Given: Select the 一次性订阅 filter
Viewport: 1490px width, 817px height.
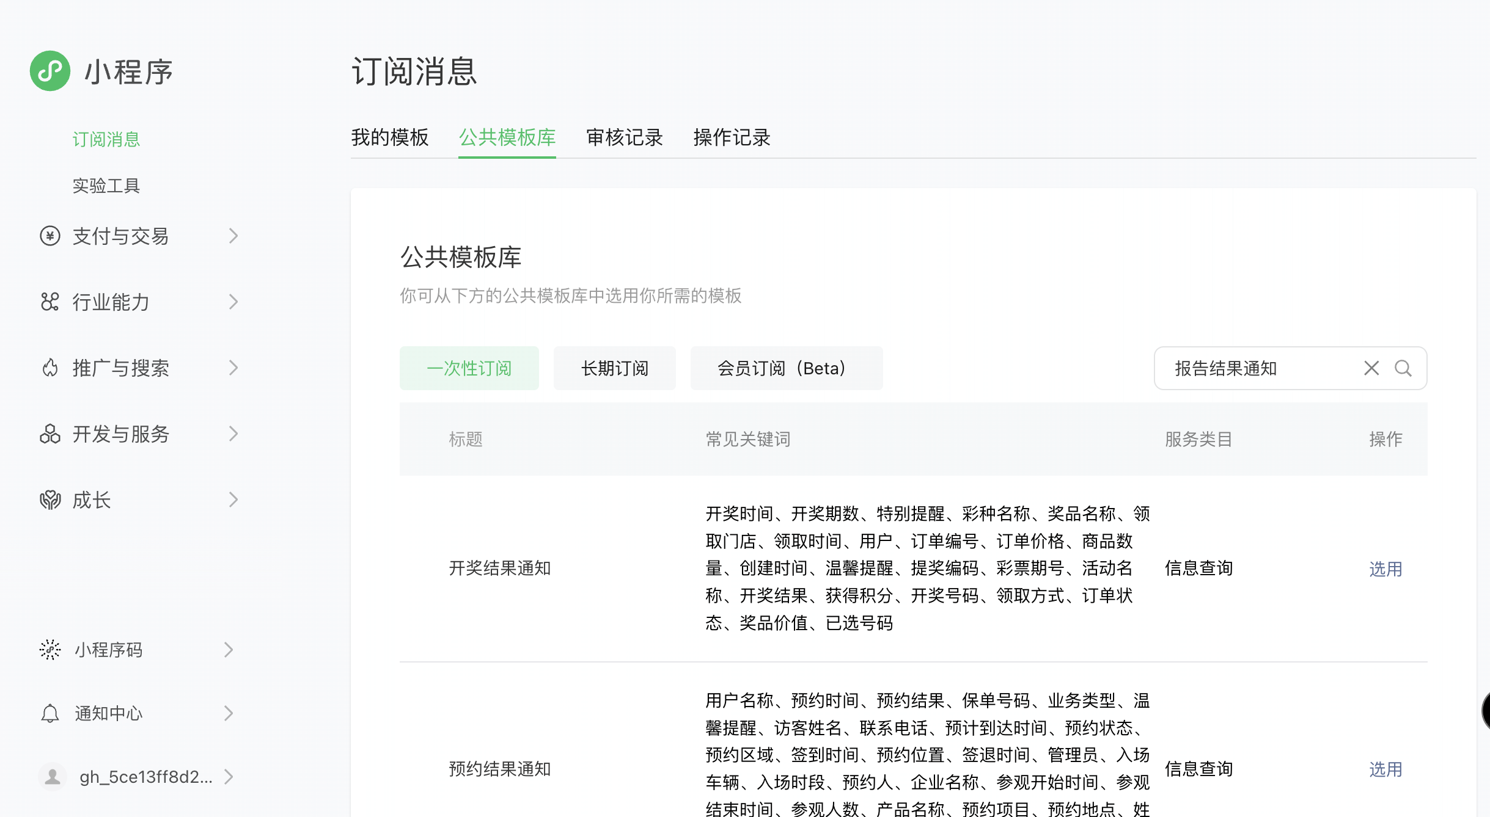Looking at the screenshot, I should click(469, 368).
